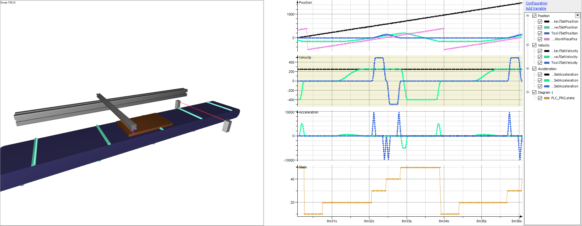Collapse the Diagram 1 tree group
The image size is (582, 226).
tap(528, 92)
